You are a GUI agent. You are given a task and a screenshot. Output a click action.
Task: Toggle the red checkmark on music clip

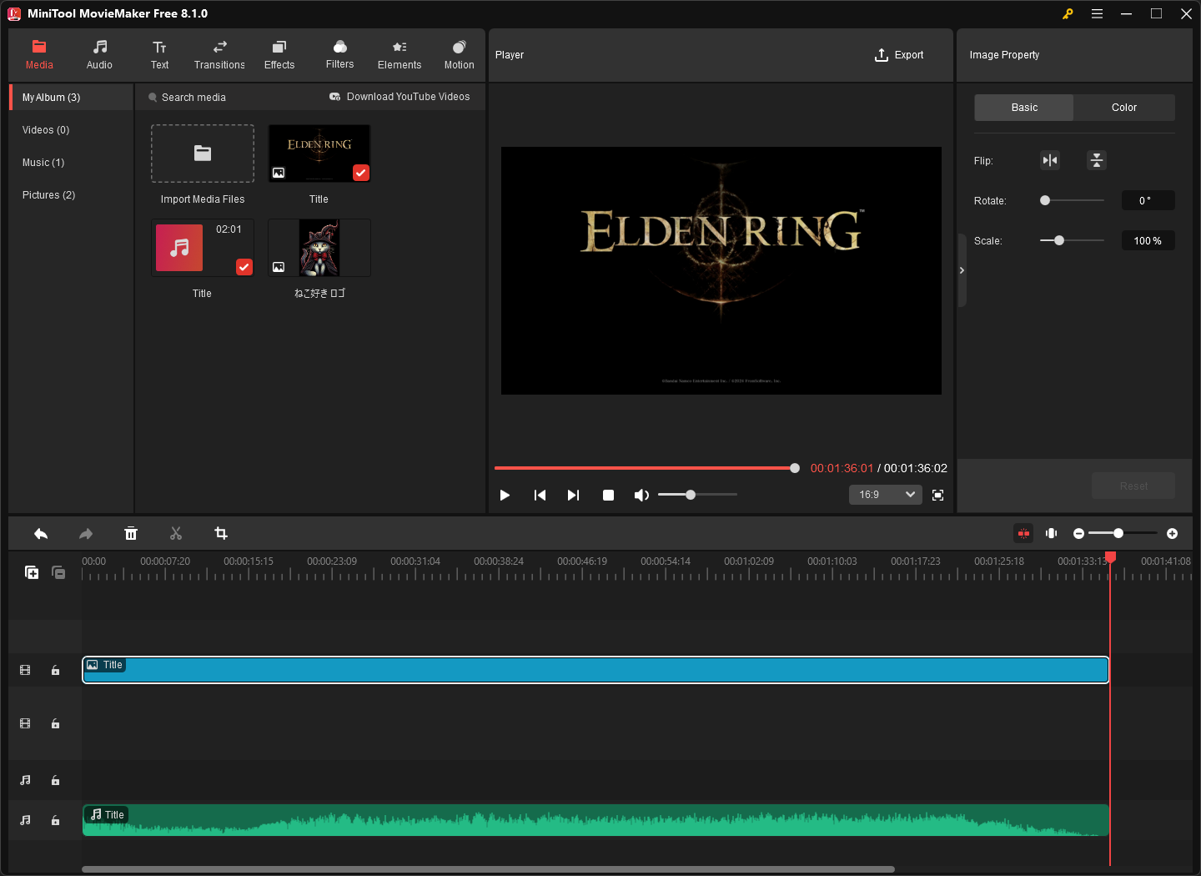pyautogui.click(x=244, y=267)
